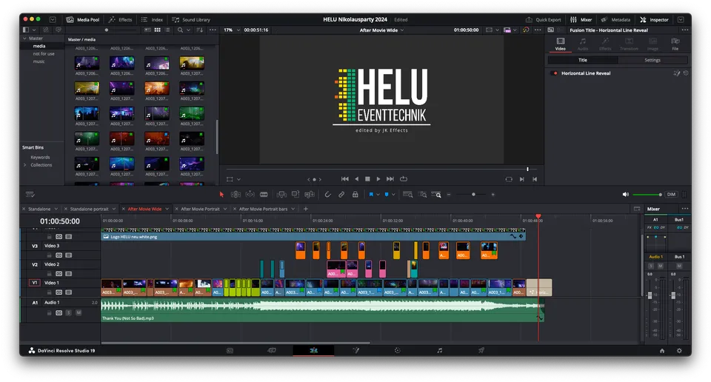The width and height of the screenshot is (711, 382).
Task: Open the viewer 17% zoom dropdown
Action: [x=232, y=30]
